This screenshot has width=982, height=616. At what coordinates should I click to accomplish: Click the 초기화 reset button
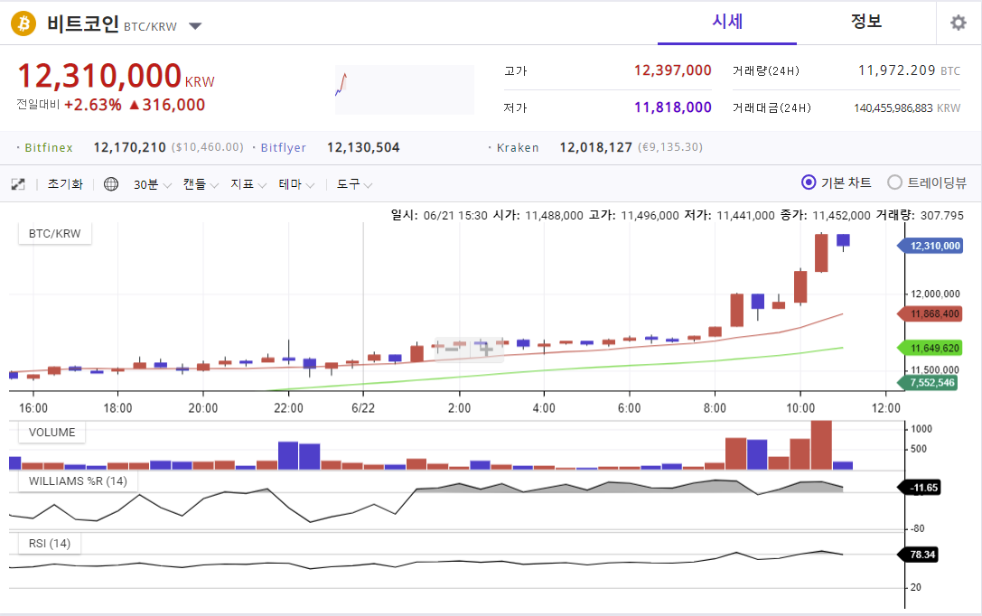pos(65,184)
